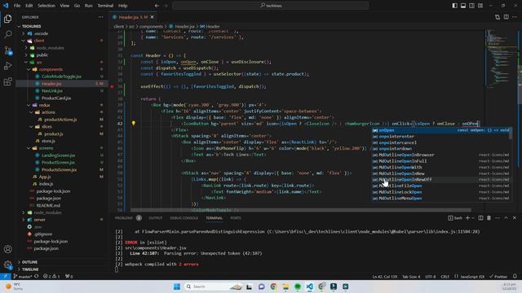Switch to the DEBUG CONSOLE tab
522x293 pixels.
[x=184, y=218]
